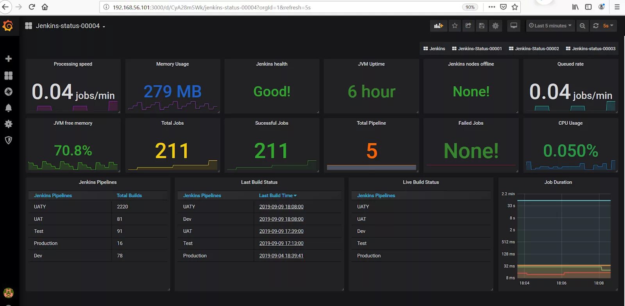Open the user avatar at sidebar bottom
The height and width of the screenshot is (306, 625).
click(x=8, y=292)
